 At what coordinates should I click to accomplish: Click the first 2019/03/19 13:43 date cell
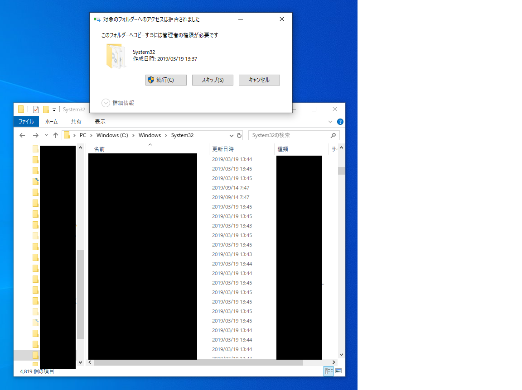(x=232, y=226)
